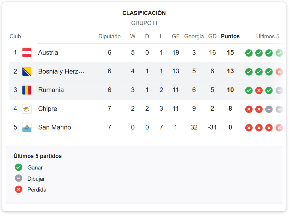
Task: Open the Rumania team link
Action: point(51,90)
